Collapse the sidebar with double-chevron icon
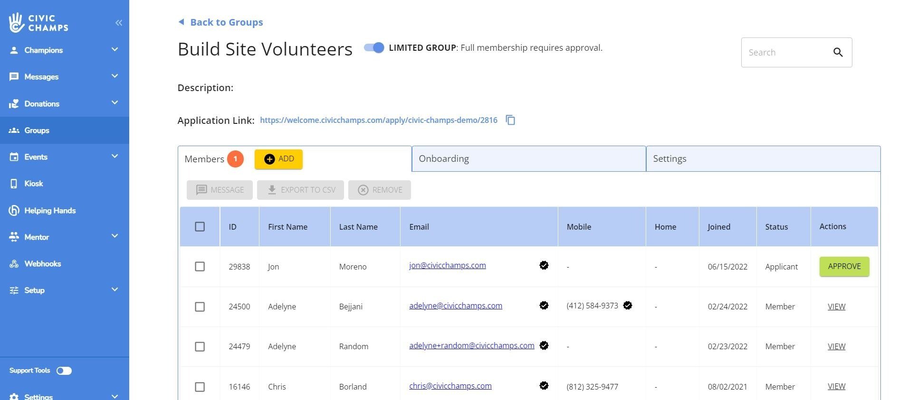Screen dimensions: 898x400 click(x=118, y=23)
